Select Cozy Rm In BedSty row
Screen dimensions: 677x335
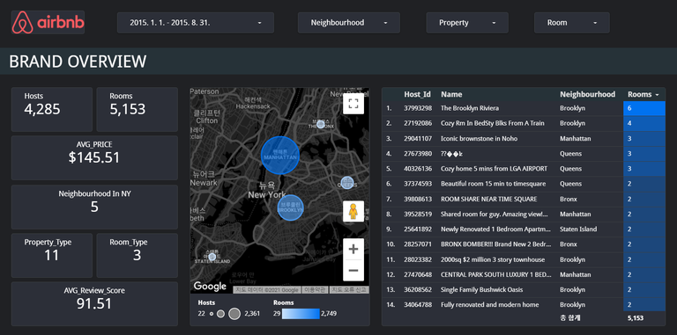(x=524, y=123)
